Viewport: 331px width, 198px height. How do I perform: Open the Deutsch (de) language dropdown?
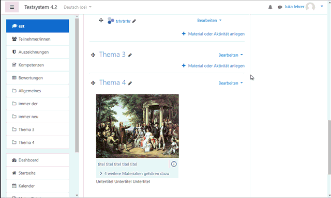click(x=78, y=7)
